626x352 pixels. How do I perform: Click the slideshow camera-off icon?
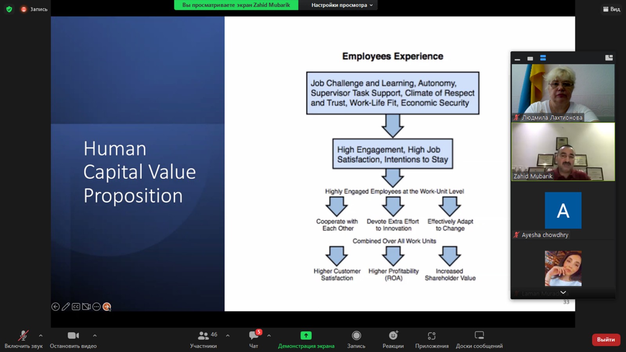pyautogui.click(x=86, y=307)
